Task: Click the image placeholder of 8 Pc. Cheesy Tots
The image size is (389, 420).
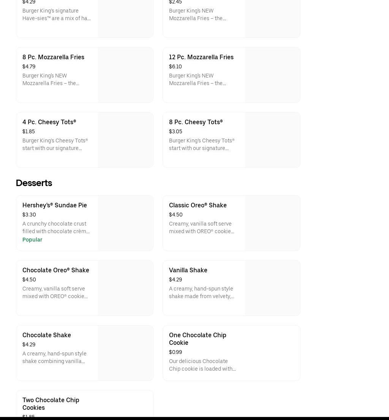Action: (272, 140)
